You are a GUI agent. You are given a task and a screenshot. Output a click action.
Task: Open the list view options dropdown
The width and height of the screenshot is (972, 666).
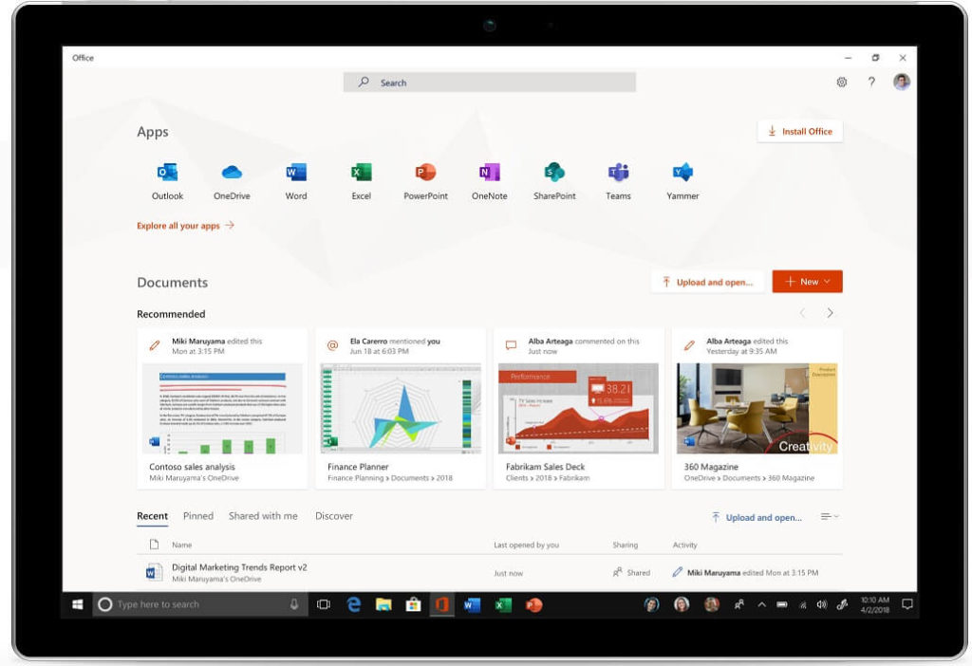coord(829,516)
